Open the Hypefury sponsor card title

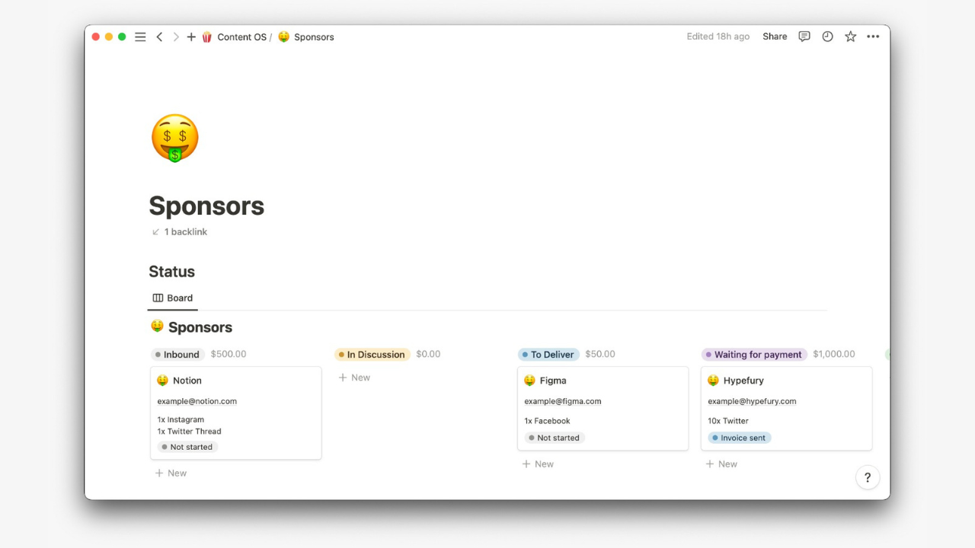pyautogui.click(x=743, y=381)
